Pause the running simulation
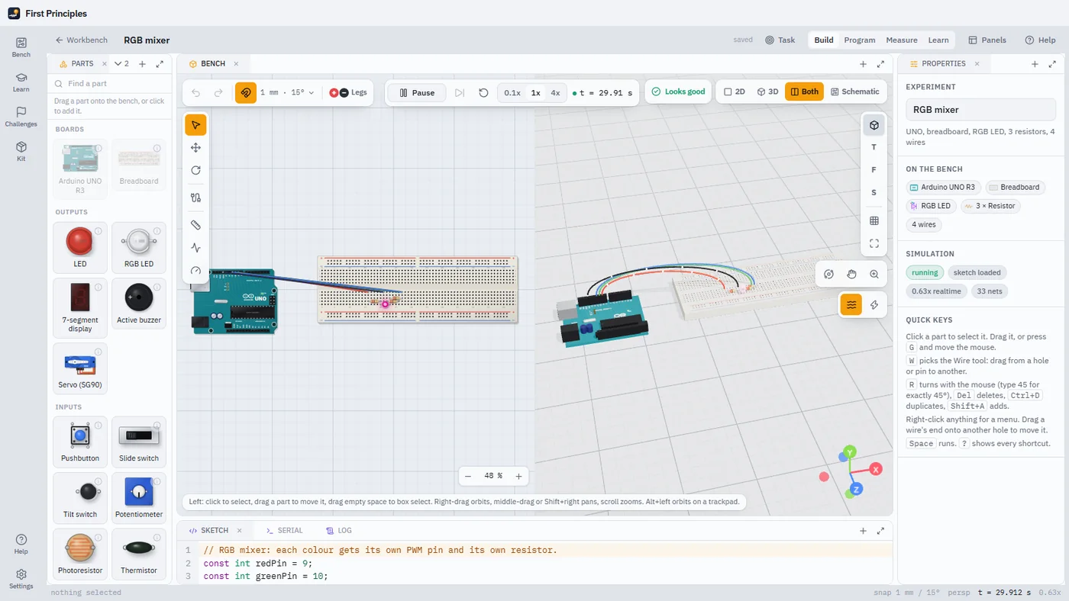Viewport: 1069px width, 601px height. (416, 92)
